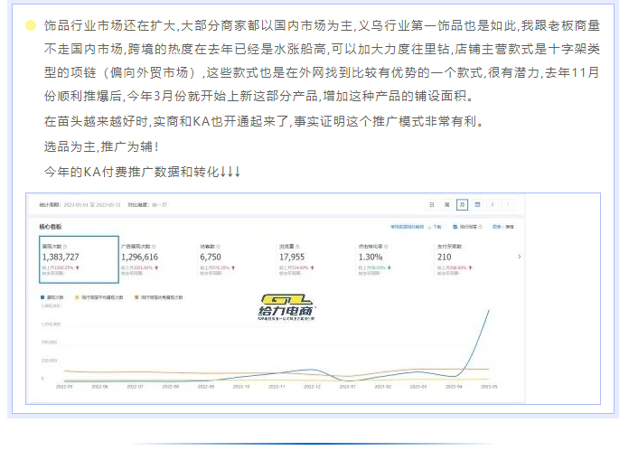Toggle the 同行对比 checkbox
This screenshot has height=460, width=629.
pos(454,227)
